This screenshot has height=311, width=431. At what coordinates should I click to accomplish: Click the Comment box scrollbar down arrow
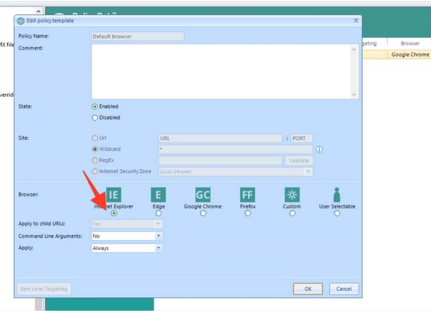tap(354, 95)
